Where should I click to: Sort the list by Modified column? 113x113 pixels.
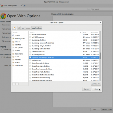click(x=95, y=33)
